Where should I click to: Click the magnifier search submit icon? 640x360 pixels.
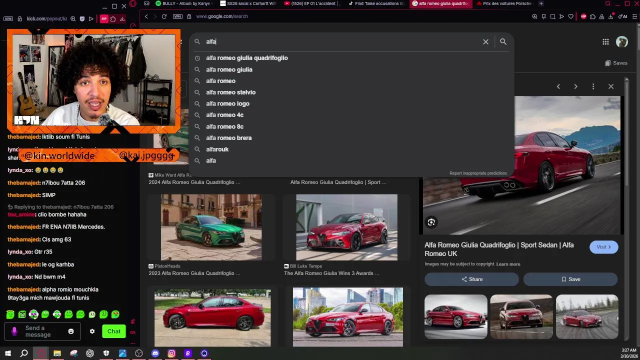click(503, 42)
